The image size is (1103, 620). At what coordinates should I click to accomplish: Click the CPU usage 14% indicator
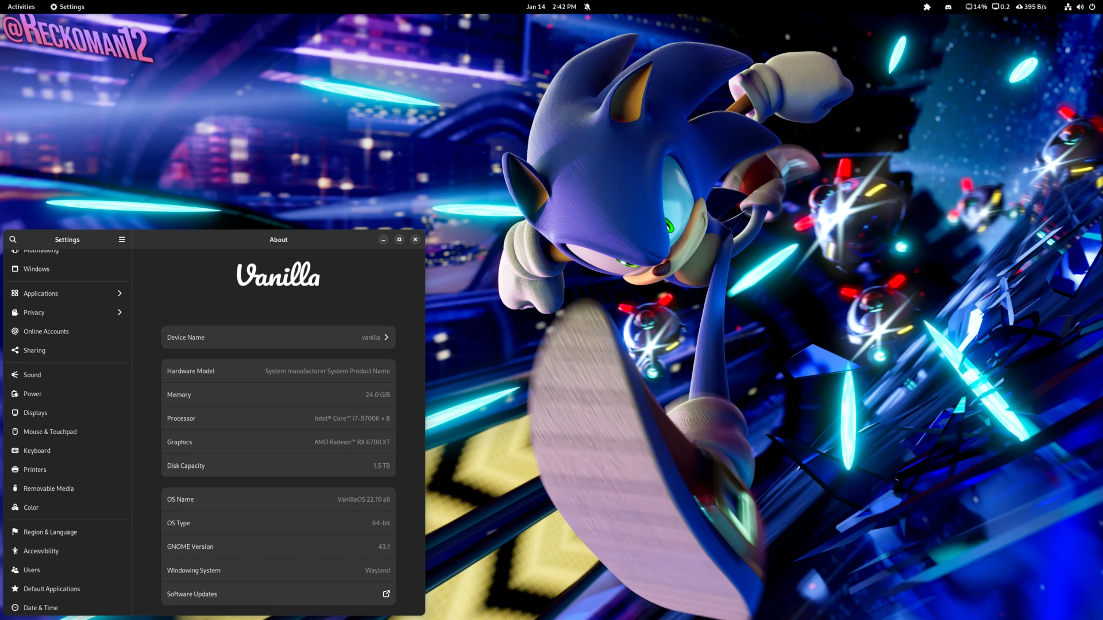(x=976, y=7)
